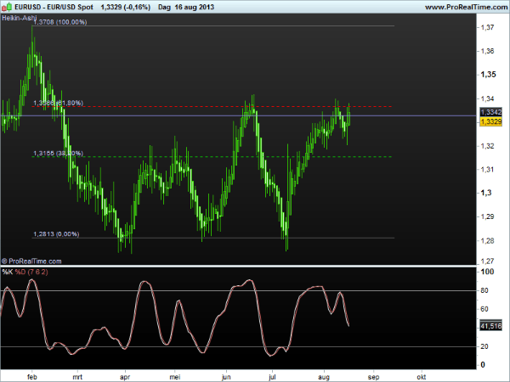Click the 'jul' month on time axis
Screen dimensions: 510x382
tap(272, 377)
